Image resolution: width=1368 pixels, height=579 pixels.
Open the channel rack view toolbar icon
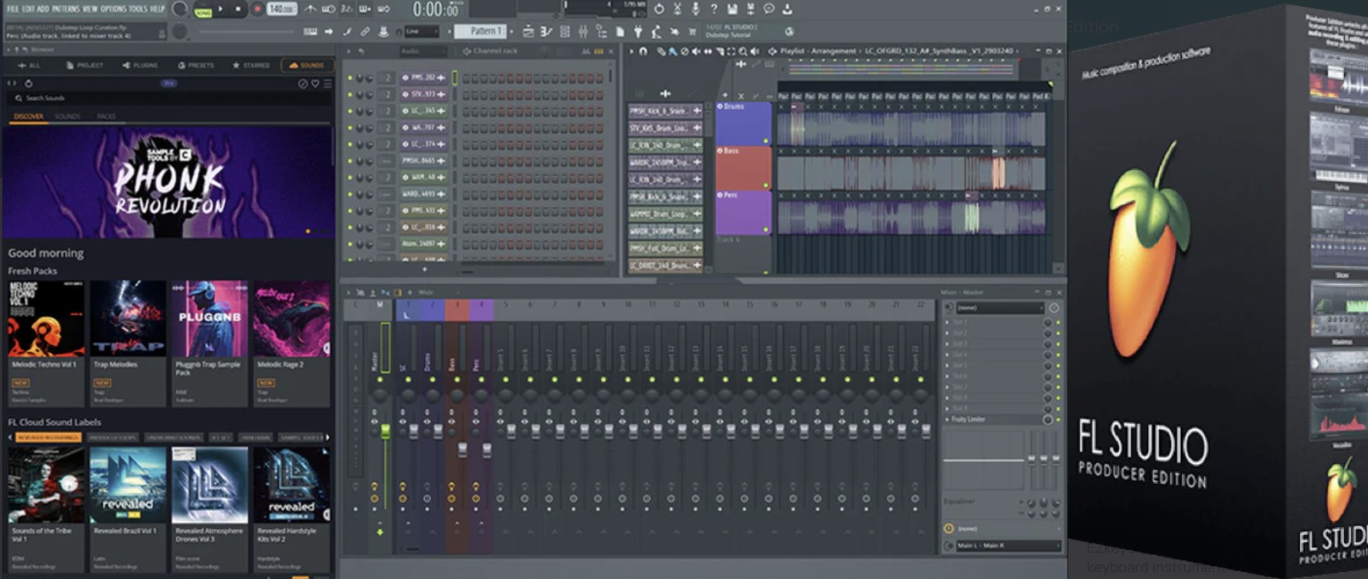point(565,32)
